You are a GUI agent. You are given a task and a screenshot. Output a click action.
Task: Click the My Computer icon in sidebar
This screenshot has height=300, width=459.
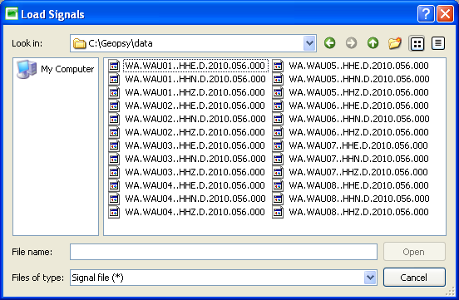point(27,69)
